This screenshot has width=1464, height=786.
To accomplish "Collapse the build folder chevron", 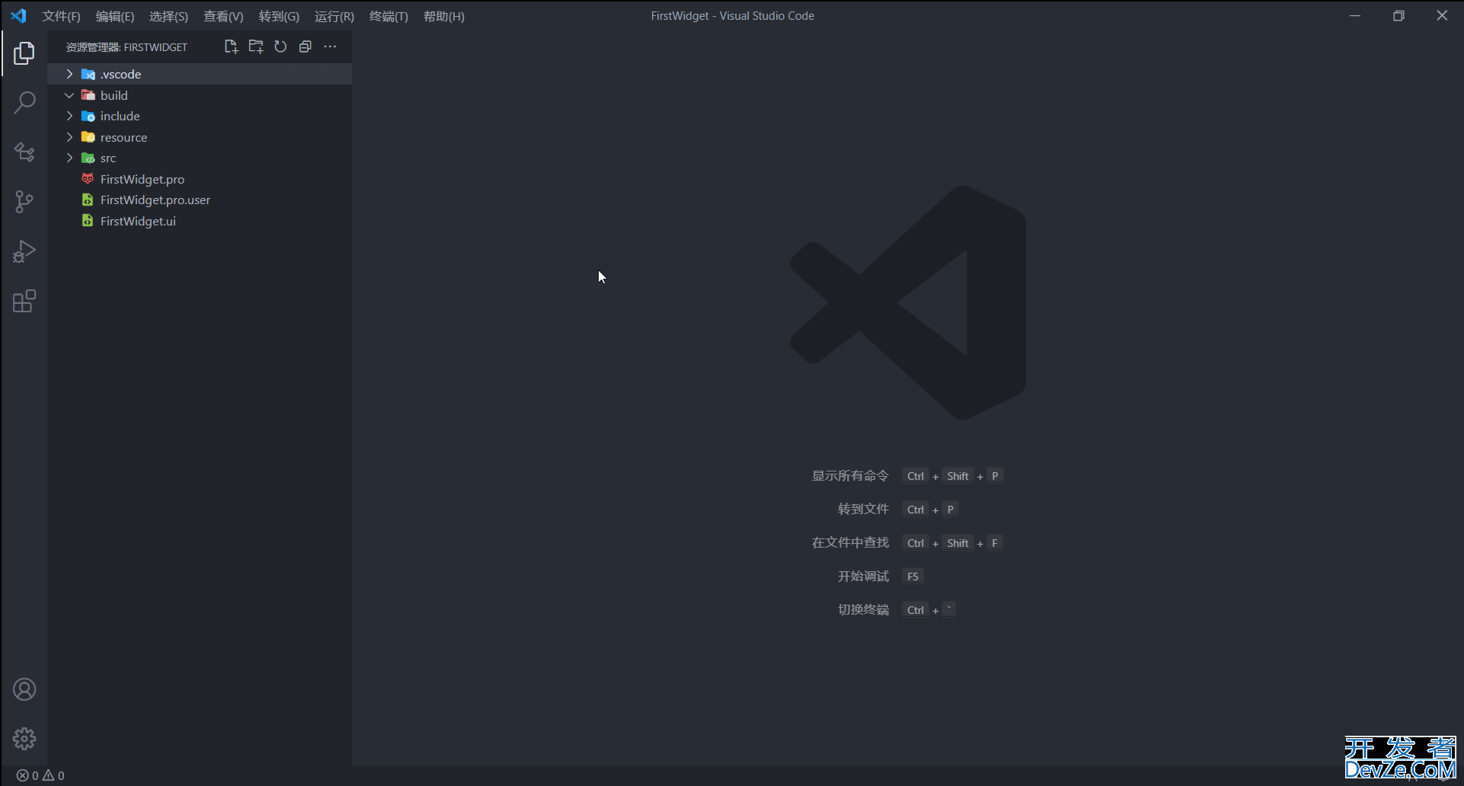I will coord(69,95).
